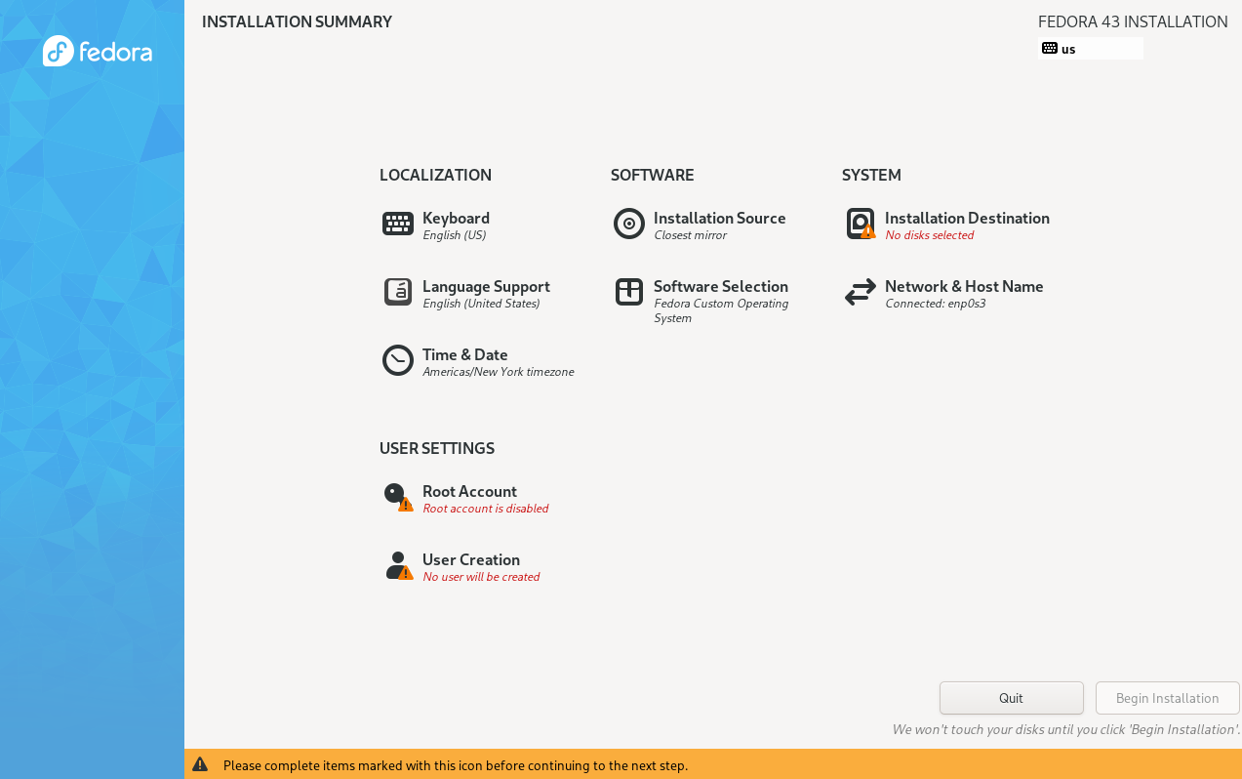Open the Root Account settings label
The image size is (1242, 779).
click(469, 491)
